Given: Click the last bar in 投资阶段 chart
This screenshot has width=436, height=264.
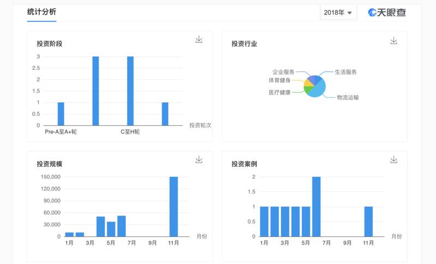Looking at the screenshot, I should click(165, 114).
